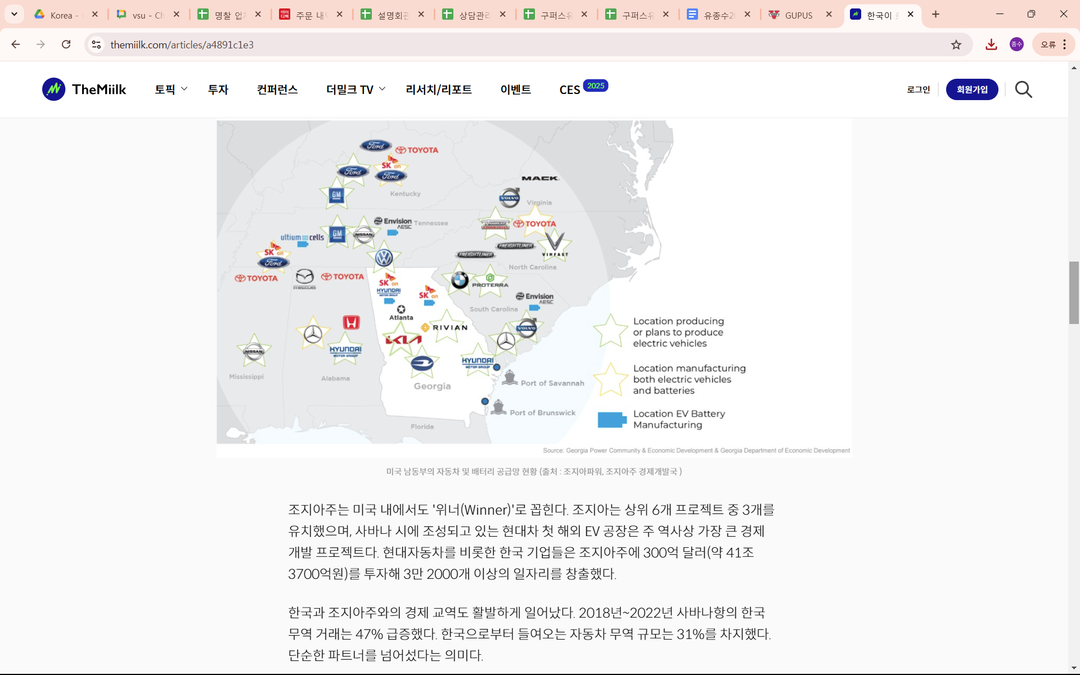Minimize the browser window

pyautogui.click(x=1000, y=14)
